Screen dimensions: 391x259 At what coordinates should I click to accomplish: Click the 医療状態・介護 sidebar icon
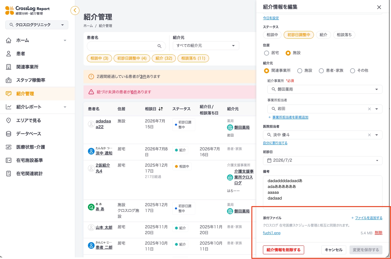coord(9,147)
